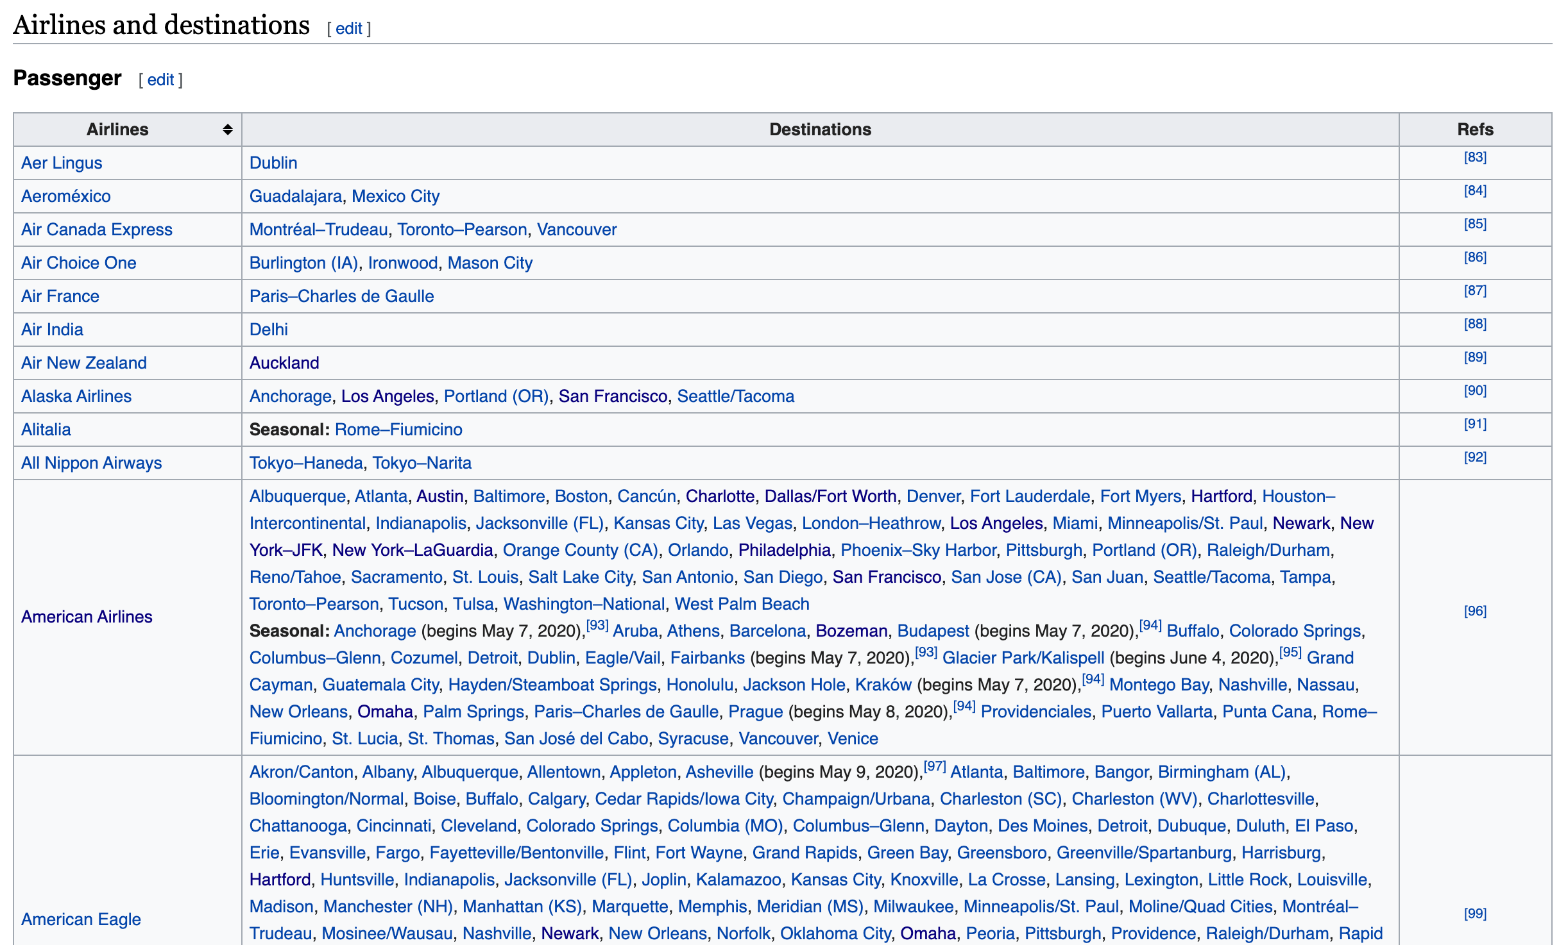Viewport: 1568px width, 945px height.
Task: Follow the Kraków destination link
Action: [x=883, y=685]
